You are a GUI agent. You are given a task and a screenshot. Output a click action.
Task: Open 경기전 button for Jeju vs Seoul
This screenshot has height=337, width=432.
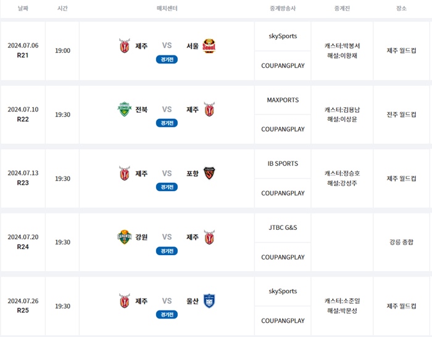click(x=167, y=59)
